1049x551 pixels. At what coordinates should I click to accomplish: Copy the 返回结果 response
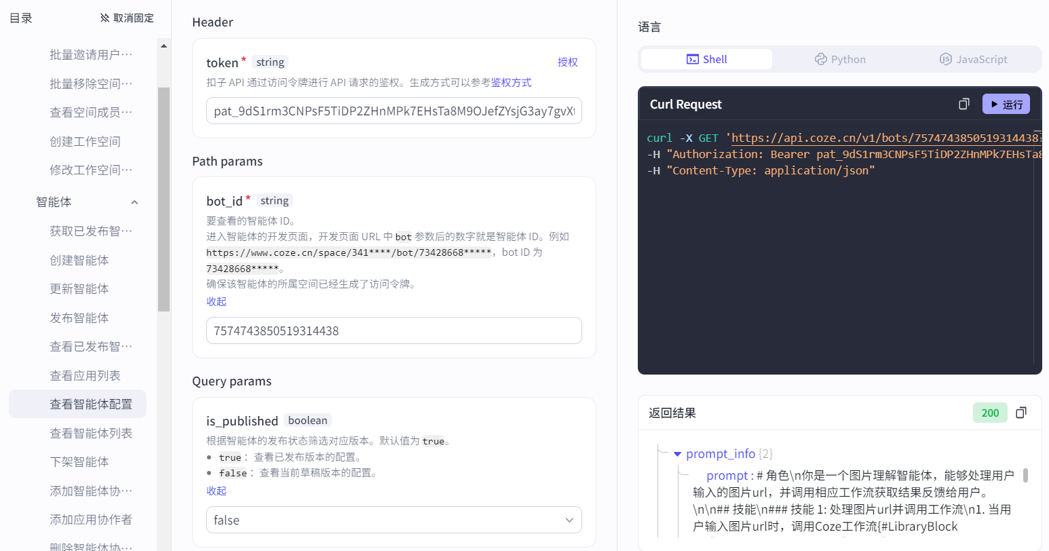pos(1021,413)
